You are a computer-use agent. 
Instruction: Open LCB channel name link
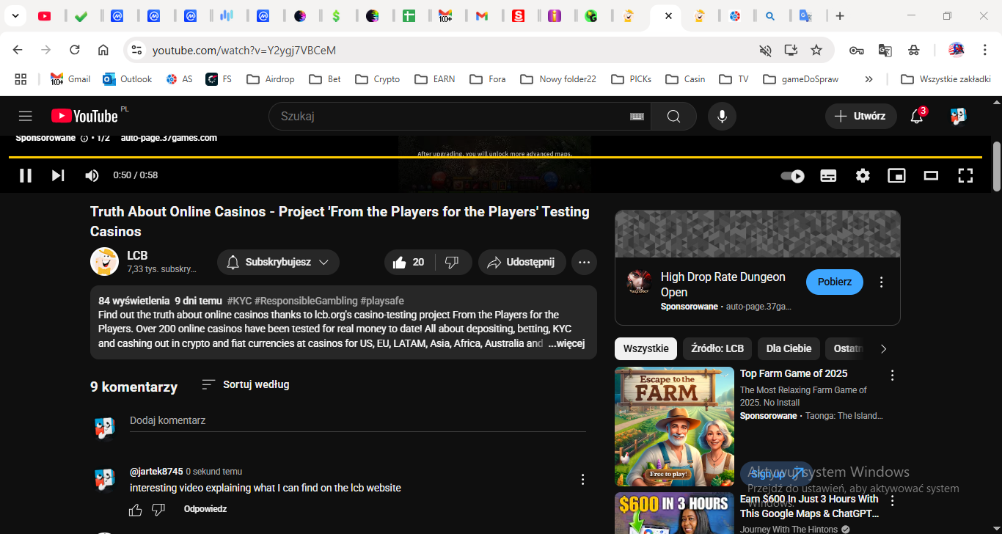pyautogui.click(x=137, y=255)
